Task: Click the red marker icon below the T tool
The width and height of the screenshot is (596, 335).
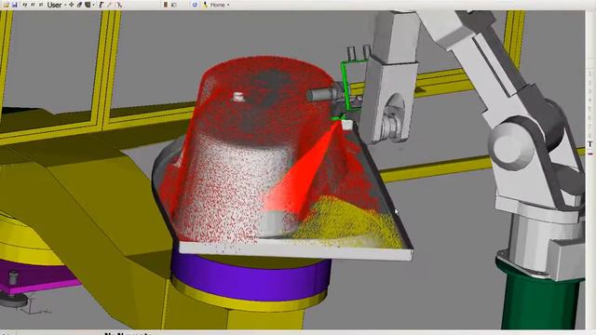Action: pos(590,154)
